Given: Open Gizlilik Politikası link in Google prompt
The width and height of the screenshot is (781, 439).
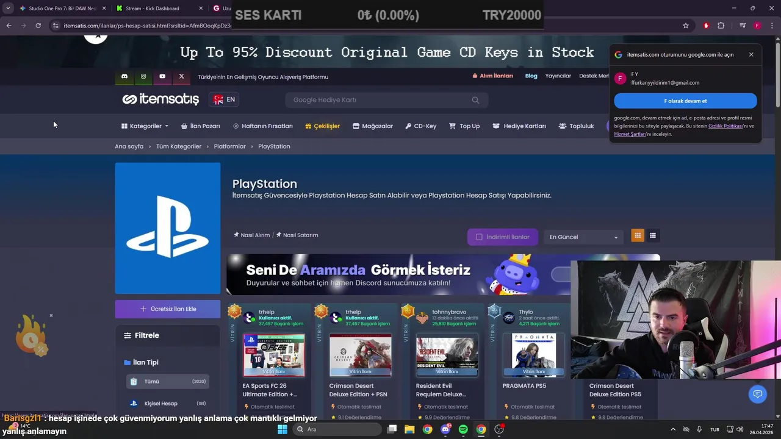Looking at the screenshot, I should pos(725,126).
